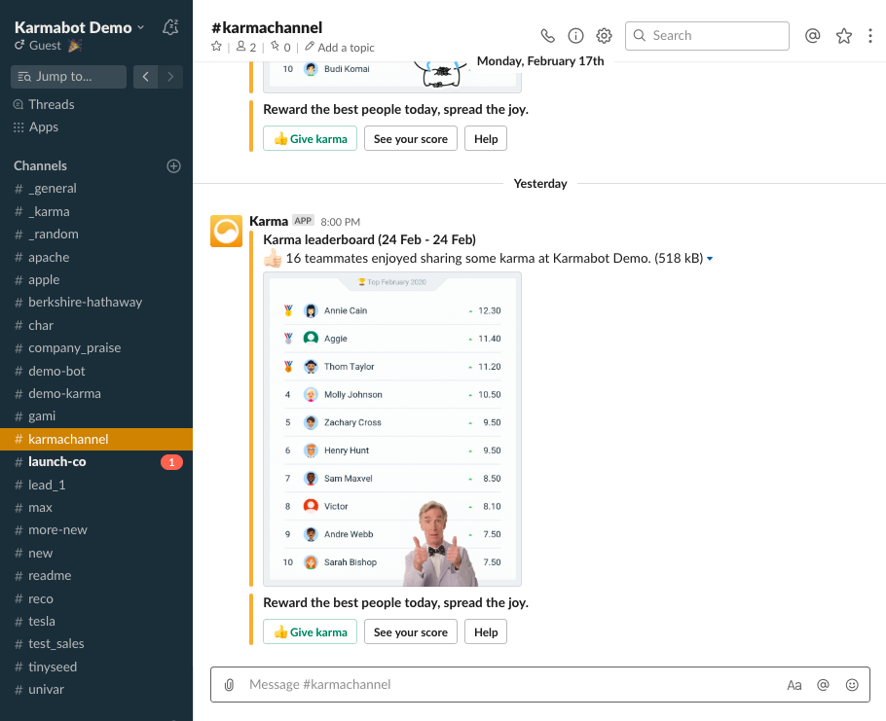Image resolution: width=886 pixels, height=721 pixels.
Task: Open lead_1 channel
Action: (x=96, y=485)
